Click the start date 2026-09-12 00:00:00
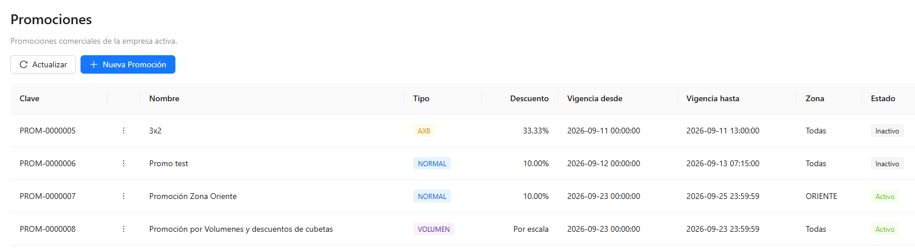The width and height of the screenshot is (915, 249). coord(603,163)
